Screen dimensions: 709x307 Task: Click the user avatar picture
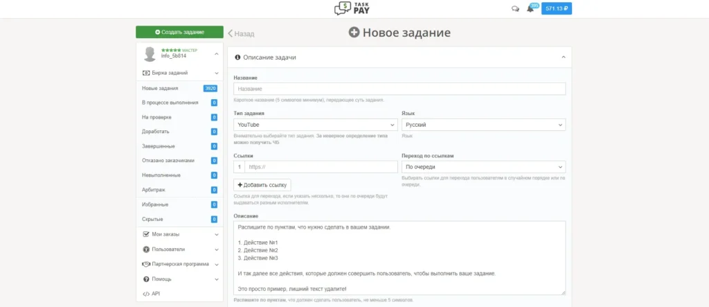pos(150,54)
